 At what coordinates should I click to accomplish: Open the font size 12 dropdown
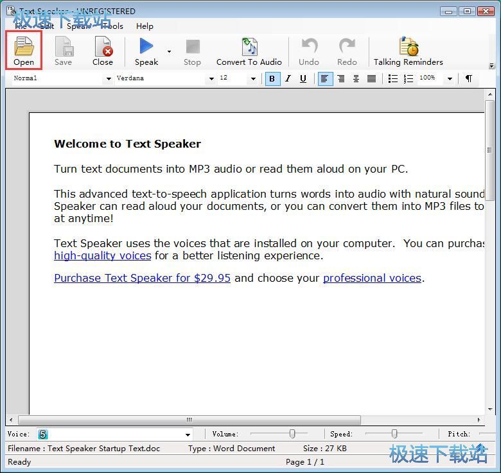[253, 78]
